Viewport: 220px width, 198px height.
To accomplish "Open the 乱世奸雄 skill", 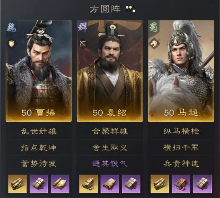I will coord(39,131).
